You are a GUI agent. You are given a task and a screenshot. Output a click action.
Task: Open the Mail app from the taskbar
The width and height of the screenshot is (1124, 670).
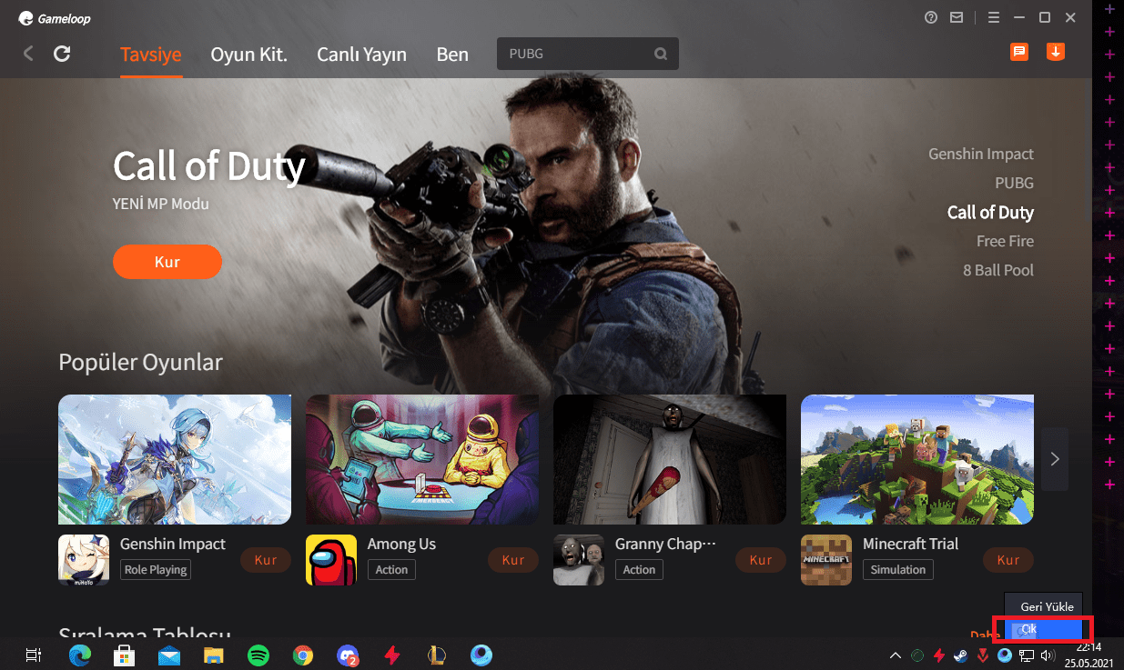(169, 655)
